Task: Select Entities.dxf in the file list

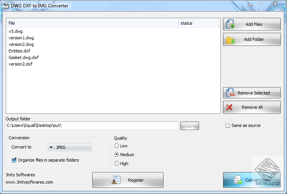Action: click(19, 51)
